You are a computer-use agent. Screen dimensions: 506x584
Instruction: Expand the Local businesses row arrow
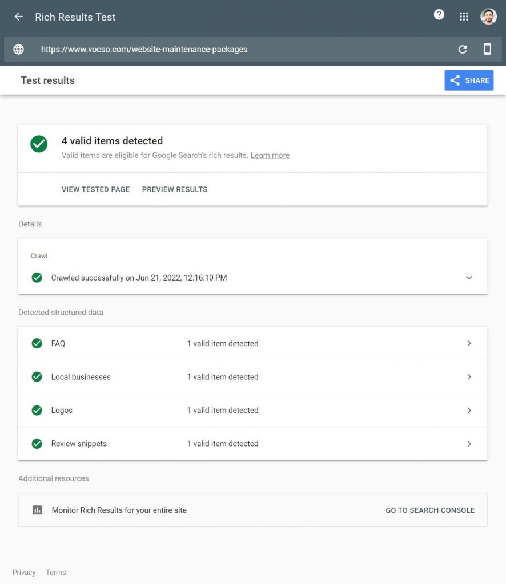coord(469,377)
